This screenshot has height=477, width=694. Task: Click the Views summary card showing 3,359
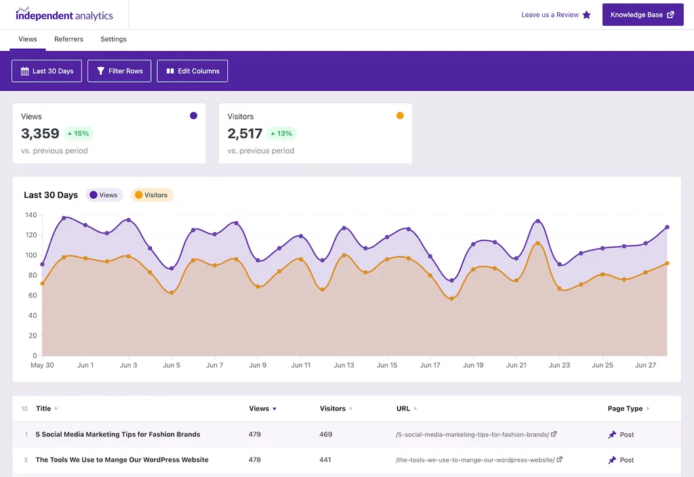109,134
